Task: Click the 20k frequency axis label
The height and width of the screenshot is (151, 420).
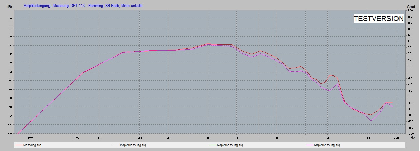Action: coord(396,137)
